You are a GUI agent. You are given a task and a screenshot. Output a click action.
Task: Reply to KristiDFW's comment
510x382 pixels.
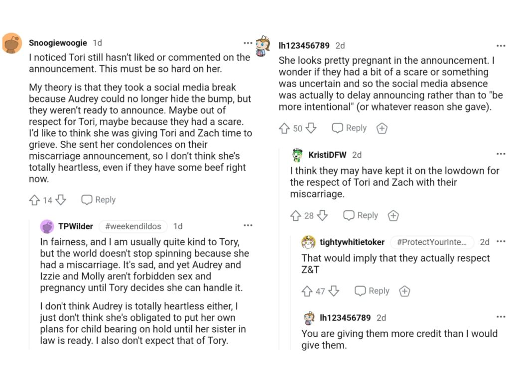[x=361, y=215]
